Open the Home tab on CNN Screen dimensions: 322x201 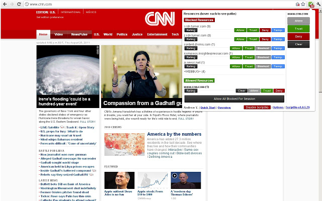tap(43, 35)
